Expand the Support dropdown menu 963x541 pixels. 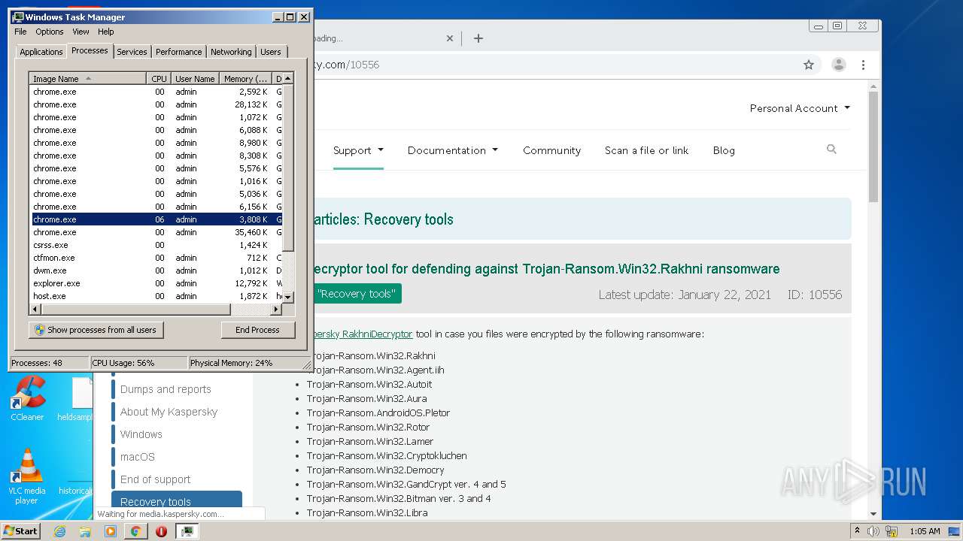358,150
